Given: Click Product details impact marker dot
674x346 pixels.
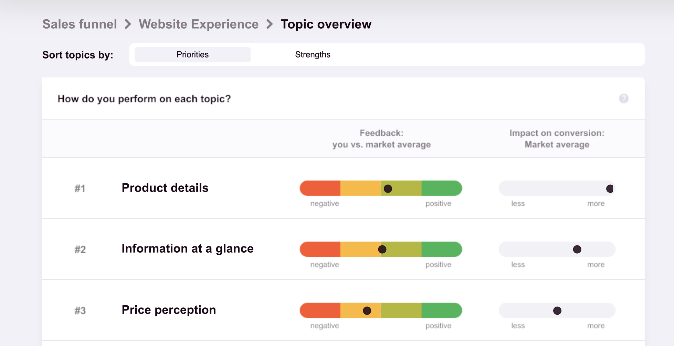Looking at the screenshot, I should [x=609, y=189].
